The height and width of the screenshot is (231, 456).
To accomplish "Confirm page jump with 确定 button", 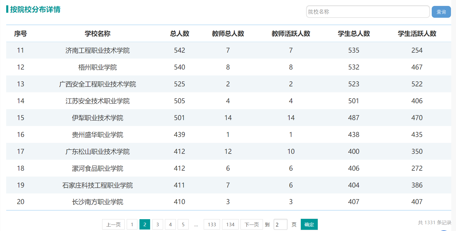I will click(x=309, y=224).
